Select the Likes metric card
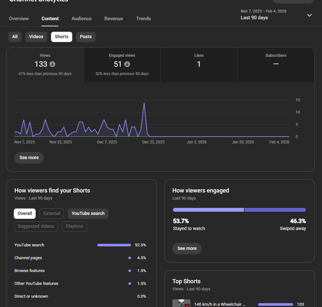The width and height of the screenshot is (322, 307). click(x=199, y=65)
